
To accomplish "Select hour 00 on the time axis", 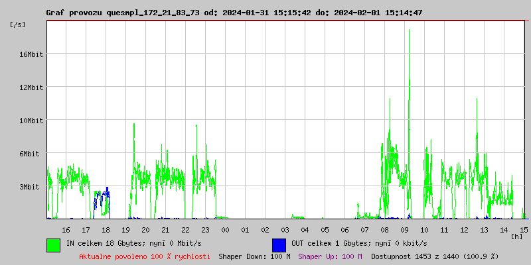I will coord(225,229).
